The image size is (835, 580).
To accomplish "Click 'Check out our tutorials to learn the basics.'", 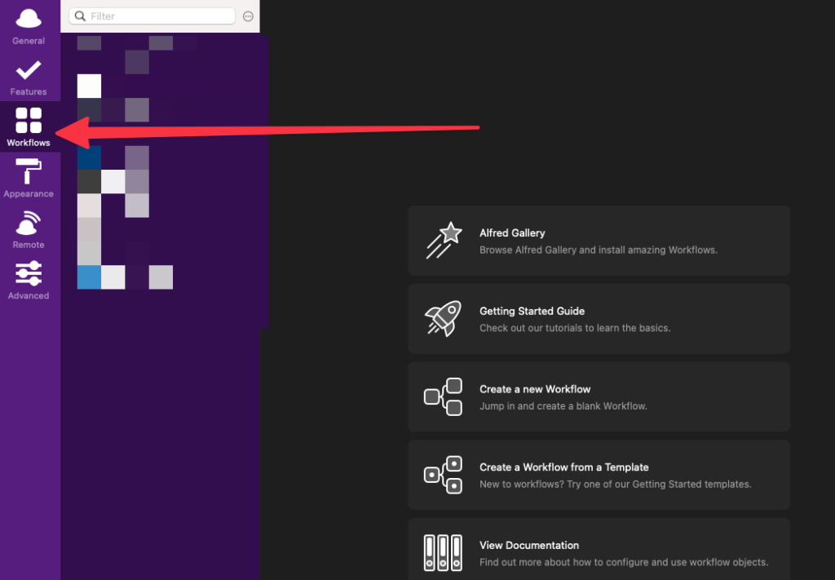I will [575, 328].
